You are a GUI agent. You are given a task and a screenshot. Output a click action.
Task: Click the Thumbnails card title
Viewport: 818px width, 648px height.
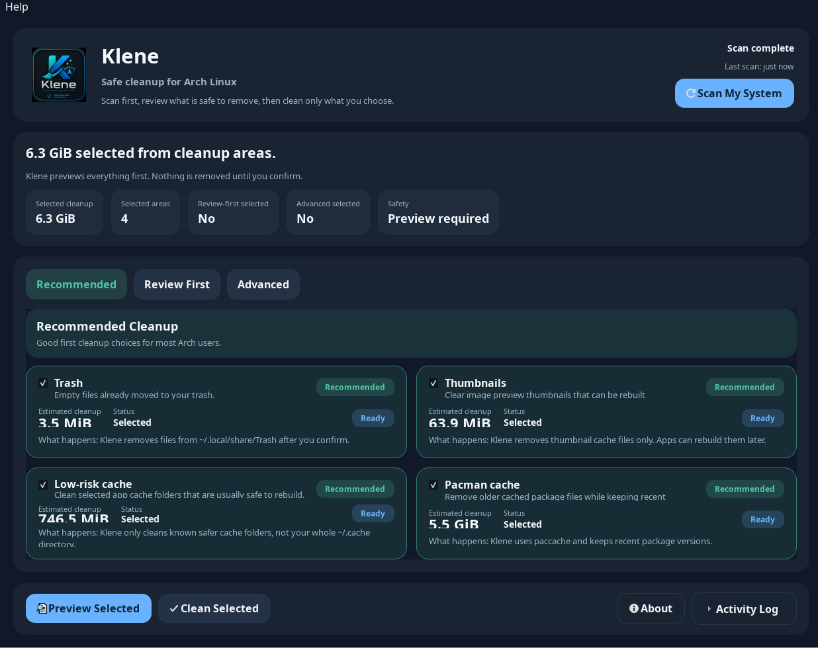click(475, 383)
